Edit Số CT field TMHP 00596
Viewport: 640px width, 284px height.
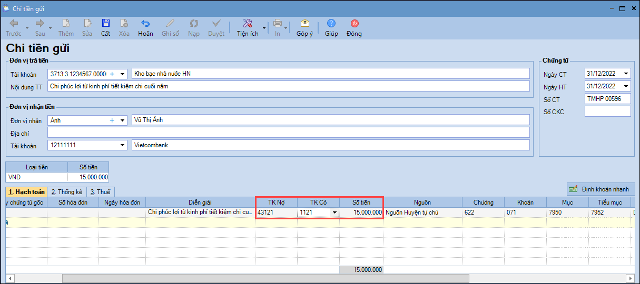607,99
